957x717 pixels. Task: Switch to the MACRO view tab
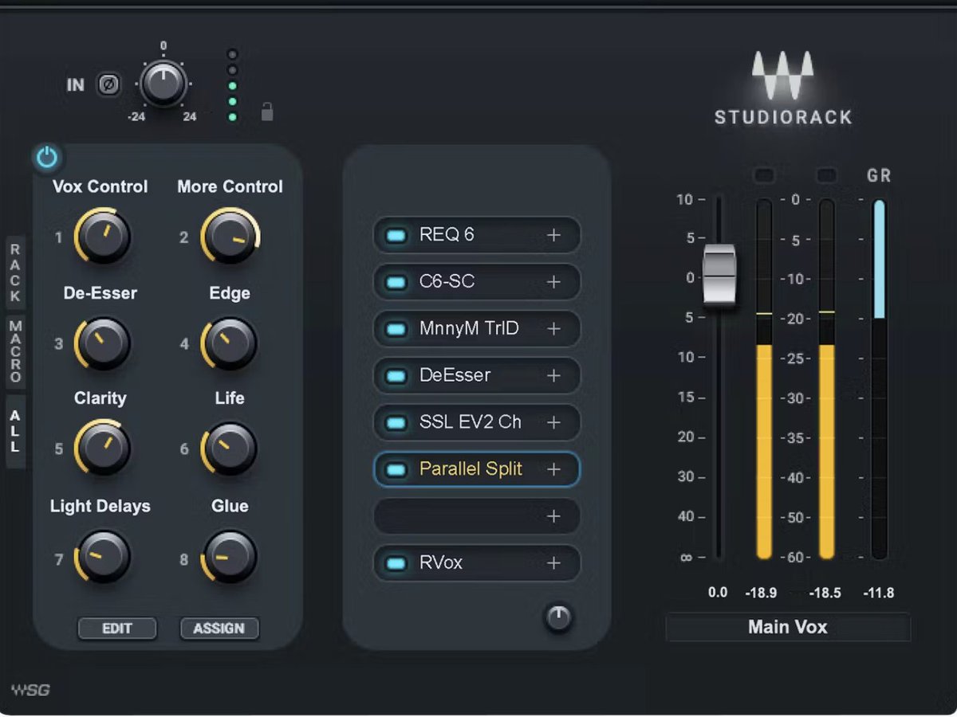click(15, 352)
